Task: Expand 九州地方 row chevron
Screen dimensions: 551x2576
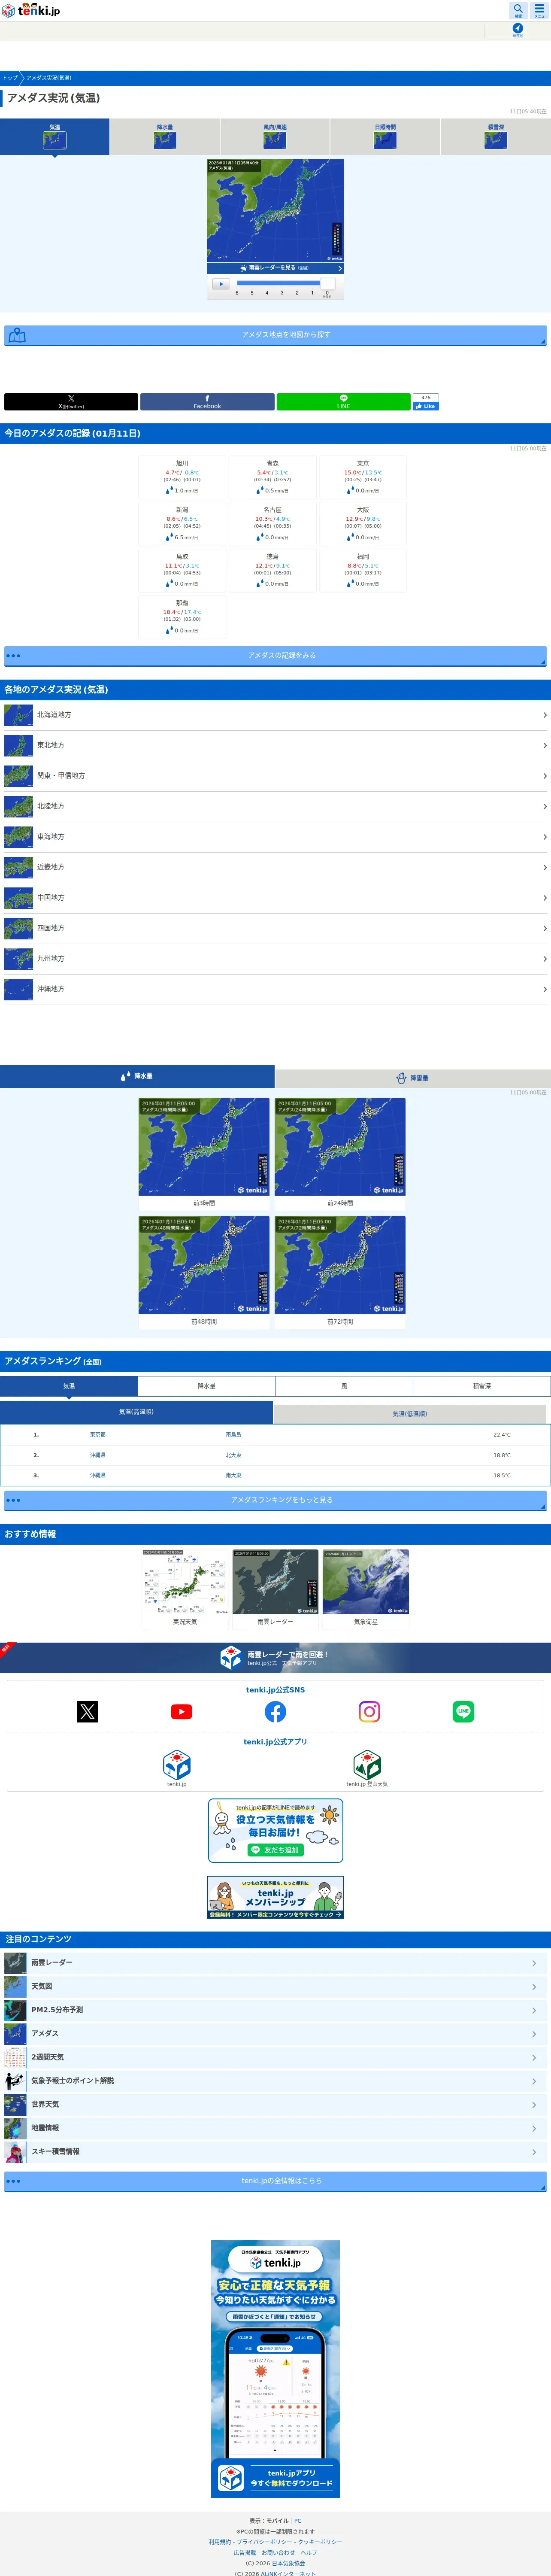Action: [544, 959]
